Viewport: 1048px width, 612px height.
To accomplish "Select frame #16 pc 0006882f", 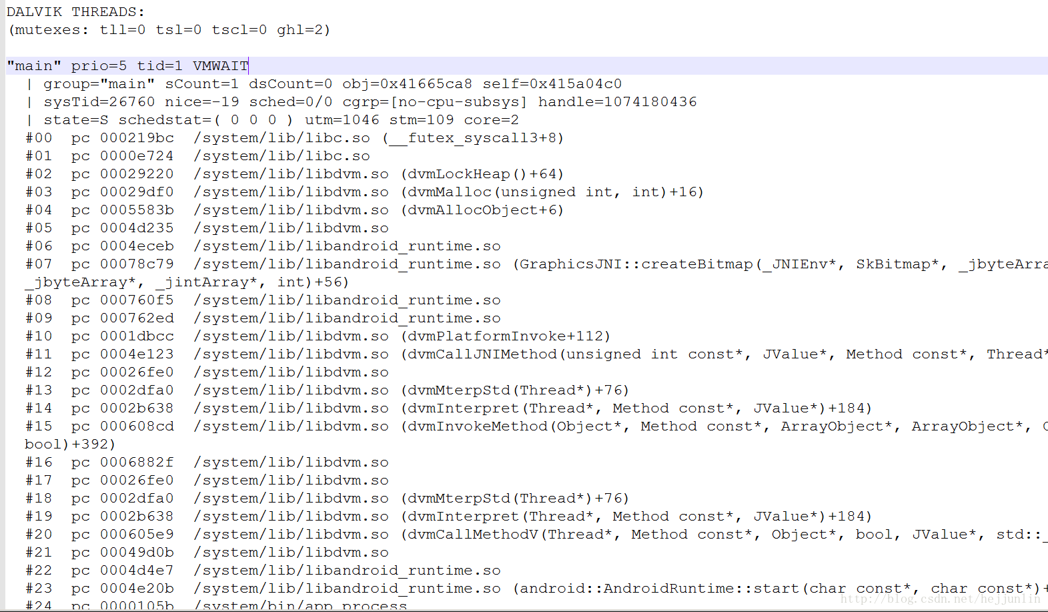I will click(207, 463).
